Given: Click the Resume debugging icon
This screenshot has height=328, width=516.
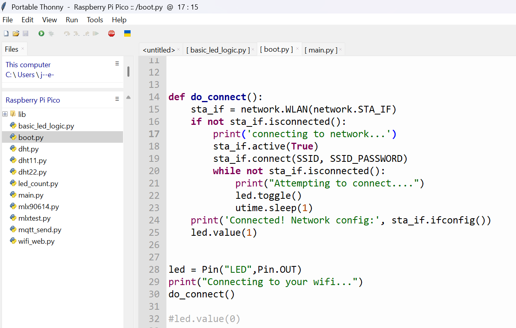Looking at the screenshot, I should click(96, 34).
